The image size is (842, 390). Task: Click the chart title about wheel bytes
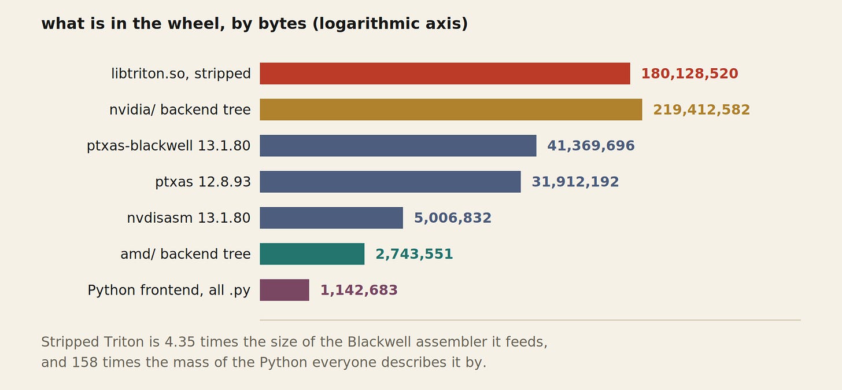pos(254,24)
